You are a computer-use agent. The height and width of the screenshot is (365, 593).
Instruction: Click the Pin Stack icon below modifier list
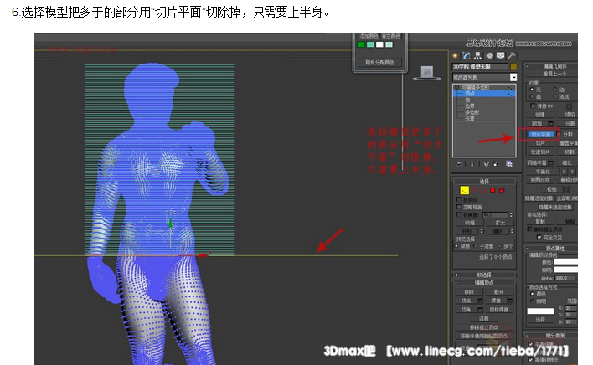459,164
